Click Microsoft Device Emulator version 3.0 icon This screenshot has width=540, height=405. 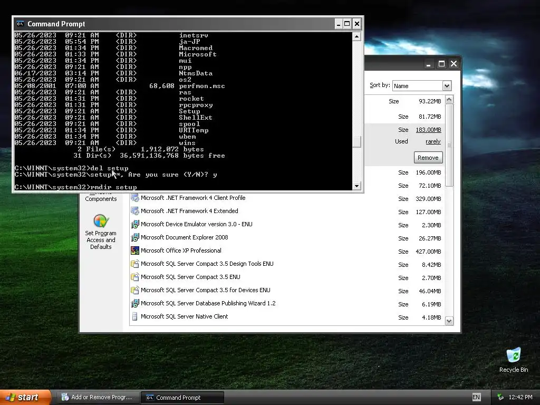[x=135, y=224]
